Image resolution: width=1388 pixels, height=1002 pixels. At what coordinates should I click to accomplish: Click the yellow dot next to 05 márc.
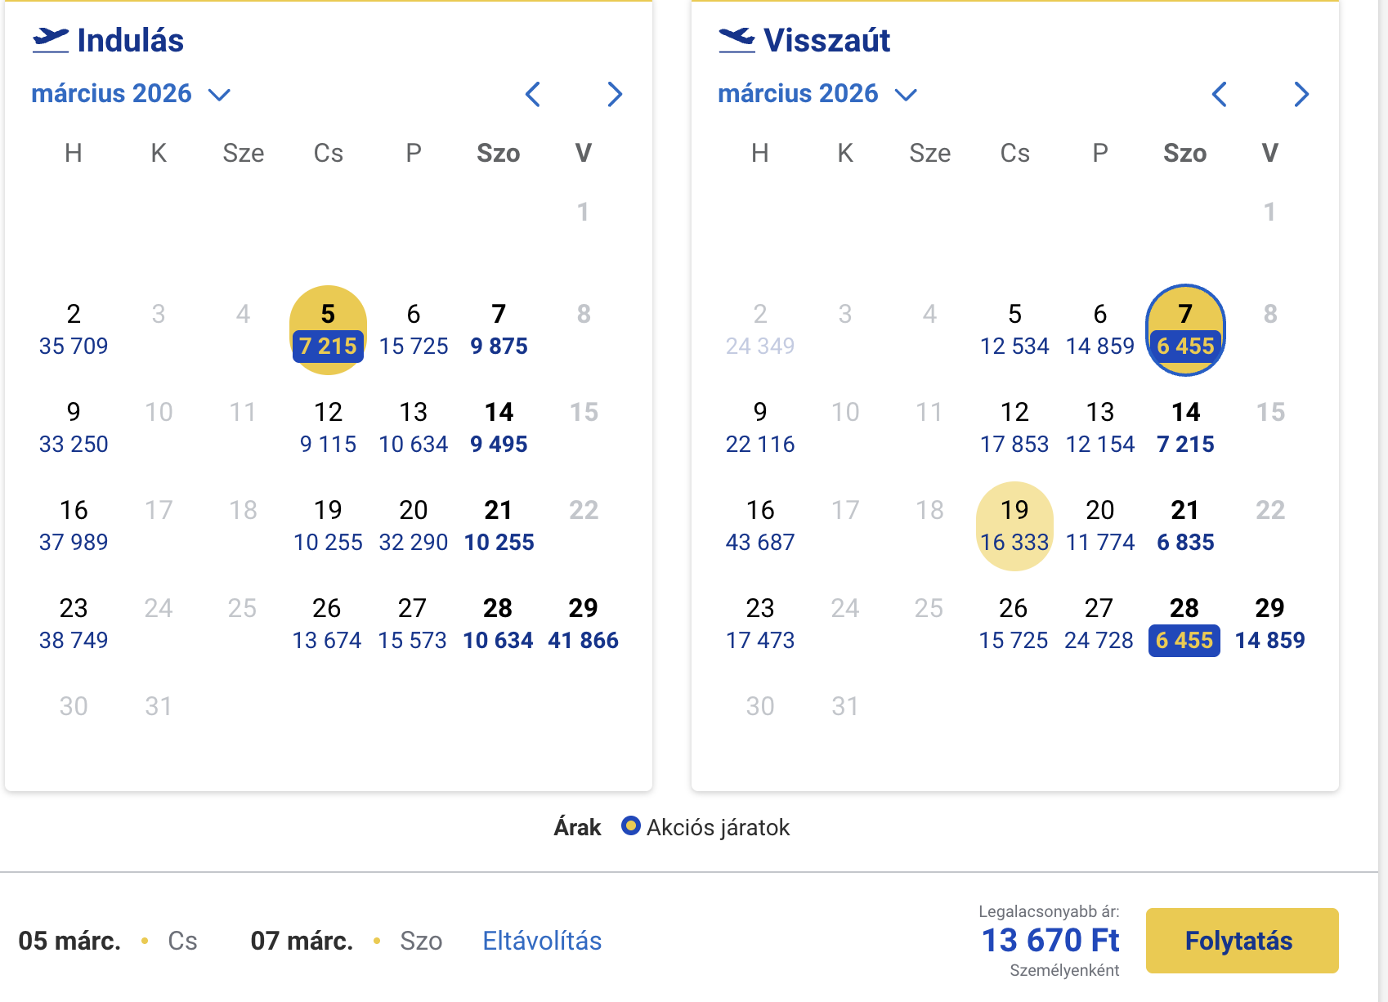tap(145, 941)
